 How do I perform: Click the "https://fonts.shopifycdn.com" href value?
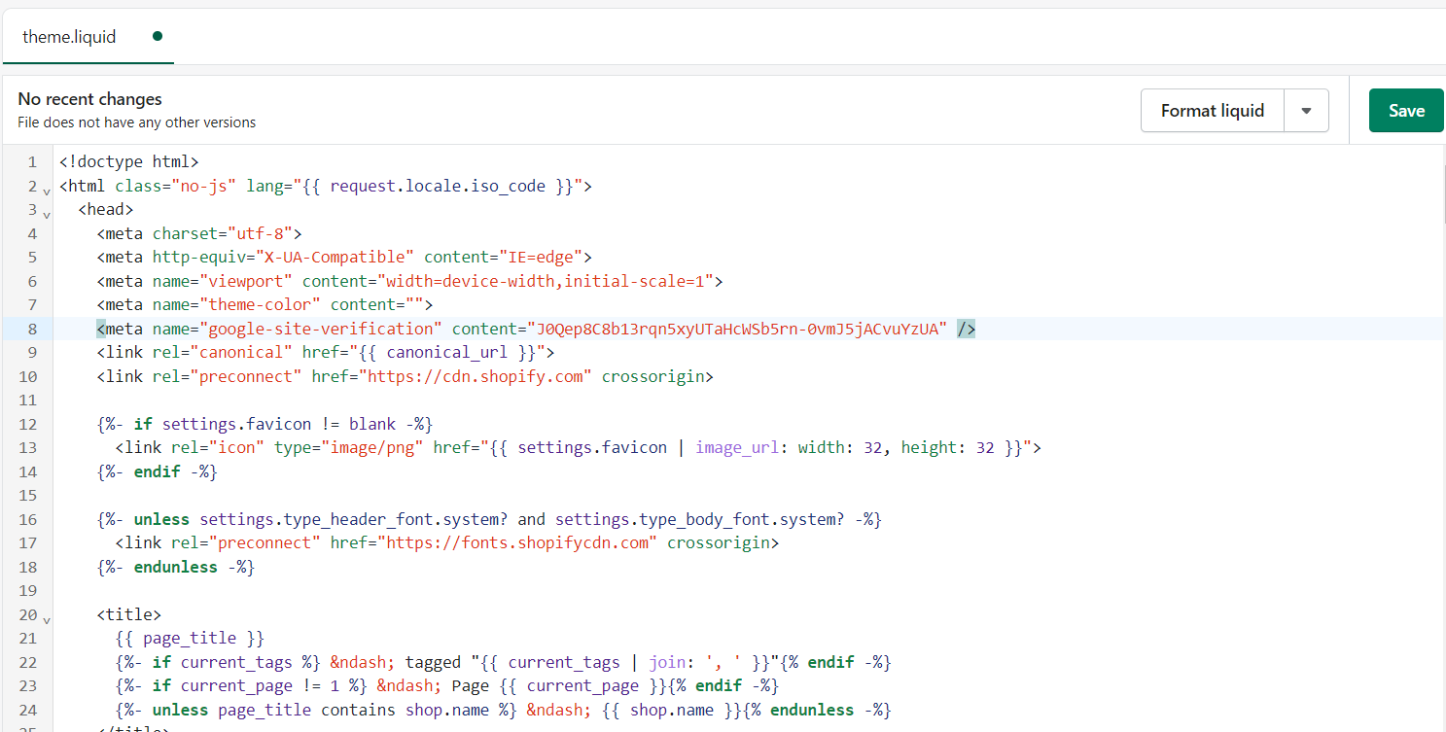click(x=517, y=543)
